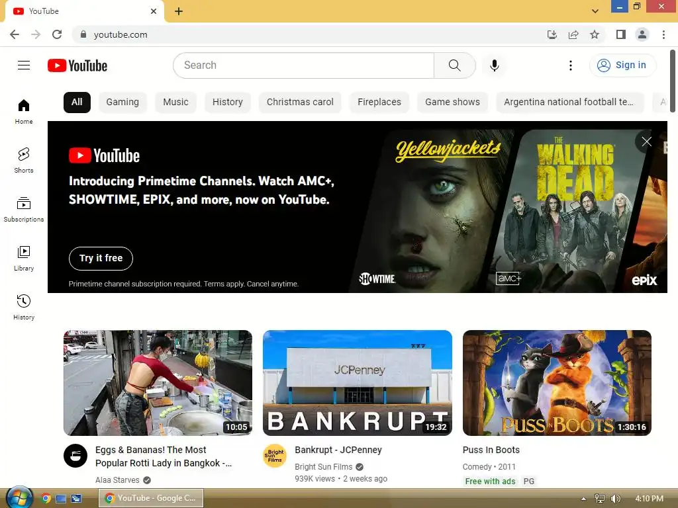Viewport: 678px width, 508px height.
Task: Open the Puss In Boots title link
Action: click(491, 450)
